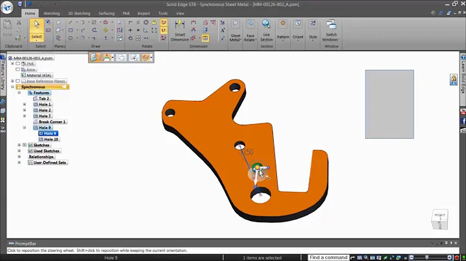Image resolution: width=466 pixels, height=261 pixels.
Task: Open the Inspect ribbon tab
Action: (x=144, y=14)
